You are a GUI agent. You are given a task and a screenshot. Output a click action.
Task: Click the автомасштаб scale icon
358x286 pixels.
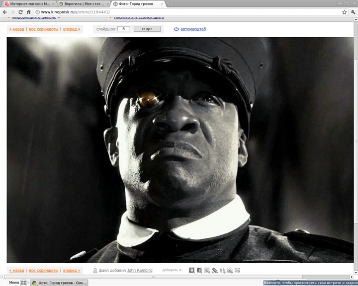coord(176,29)
